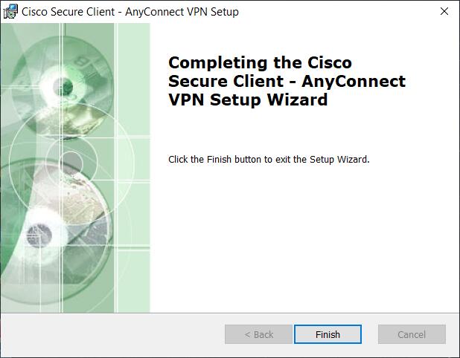This screenshot has width=460, height=358.
Task: Click the 'VPN Setup Wizard' heading line
Action: [x=248, y=100]
